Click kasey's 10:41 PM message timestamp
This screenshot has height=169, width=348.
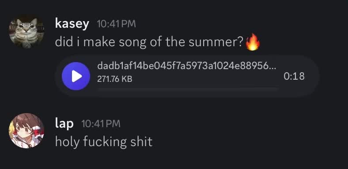(x=116, y=24)
